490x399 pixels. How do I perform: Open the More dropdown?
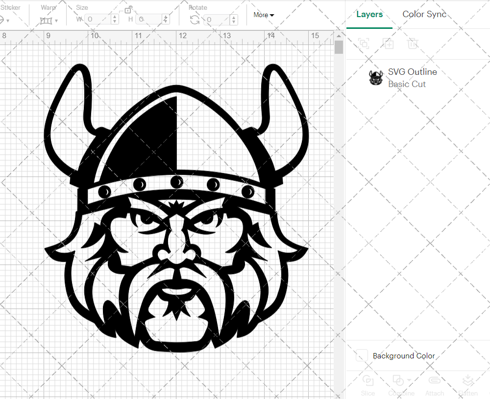click(x=263, y=15)
